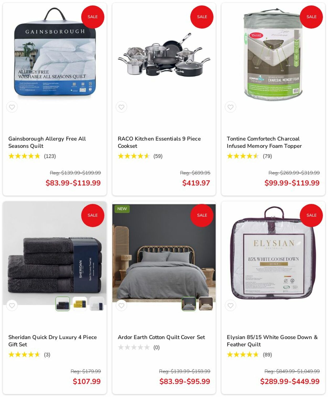328x397 pixels.
Task: View the 123 reviews for Gainsborough quilt
Action: coord(50,156)
